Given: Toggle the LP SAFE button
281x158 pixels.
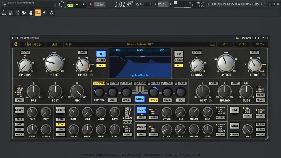Looking at the screenshot, I should coord(254,52).
